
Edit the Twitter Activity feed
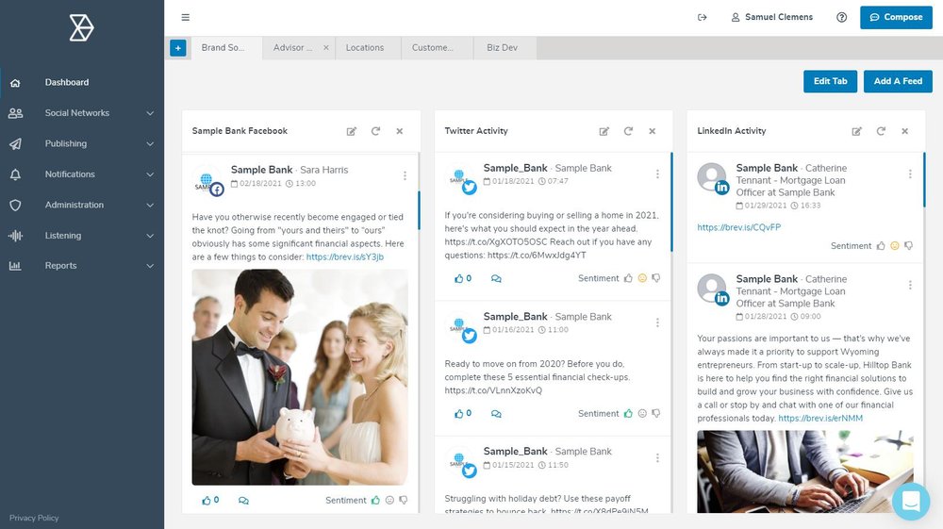(604, 131)
